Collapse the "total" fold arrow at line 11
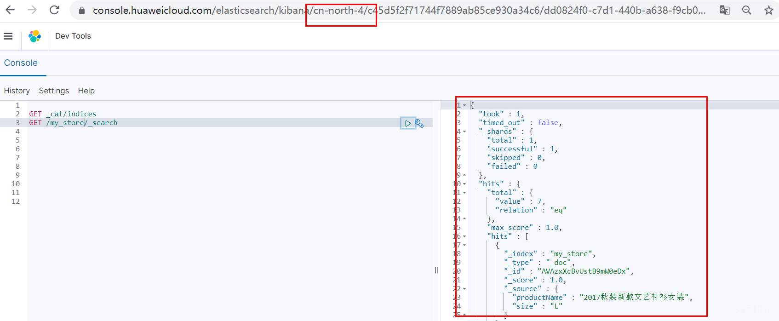 464,193
